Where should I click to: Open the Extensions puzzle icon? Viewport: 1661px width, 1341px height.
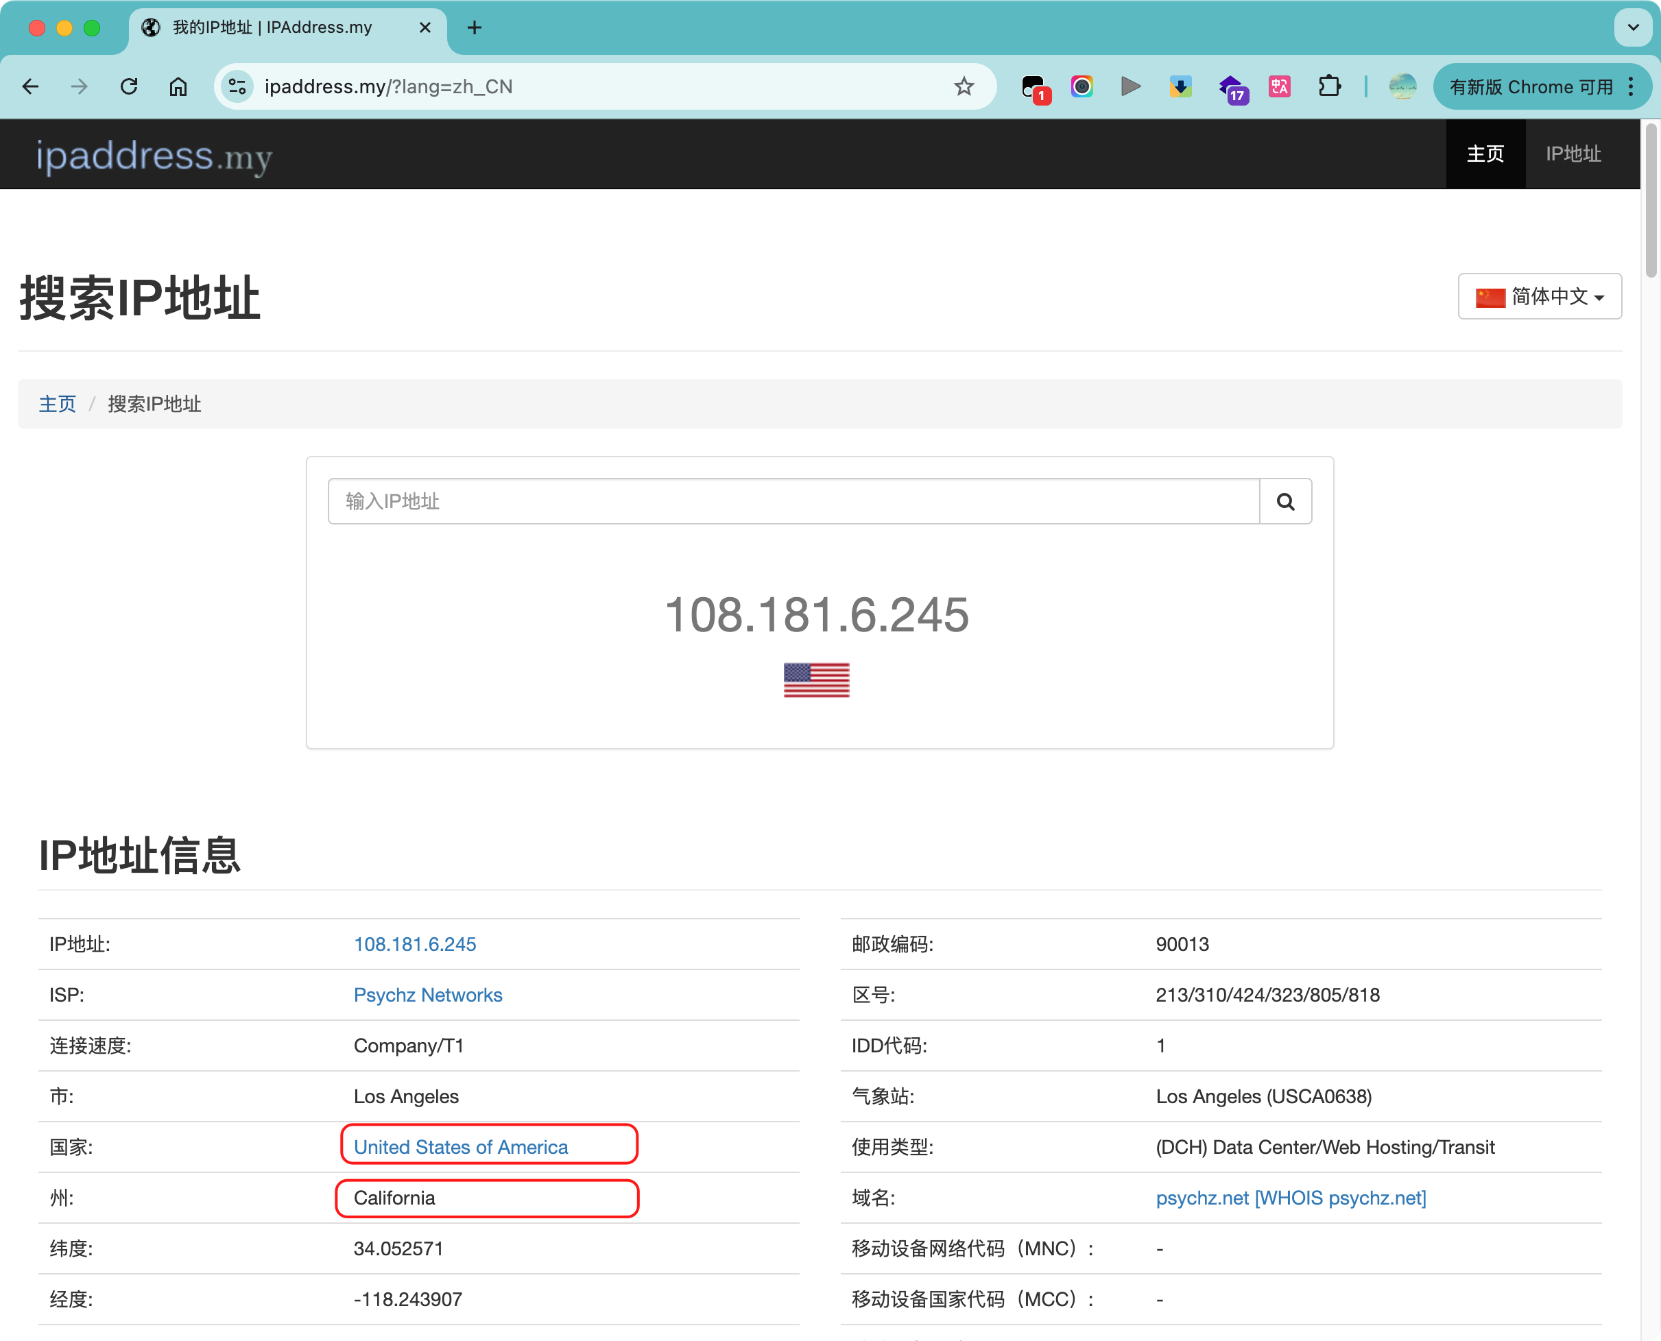1329,86
